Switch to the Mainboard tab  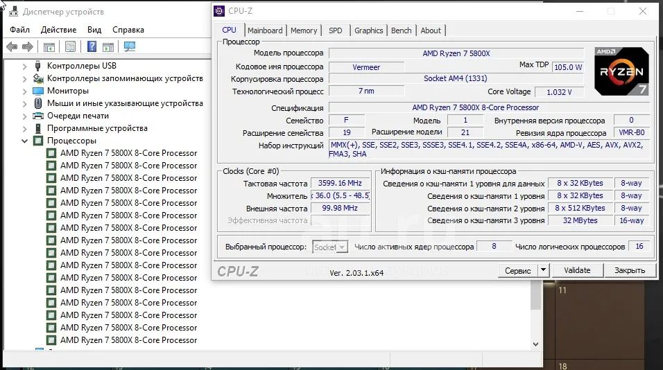click(x=265, y=30)
